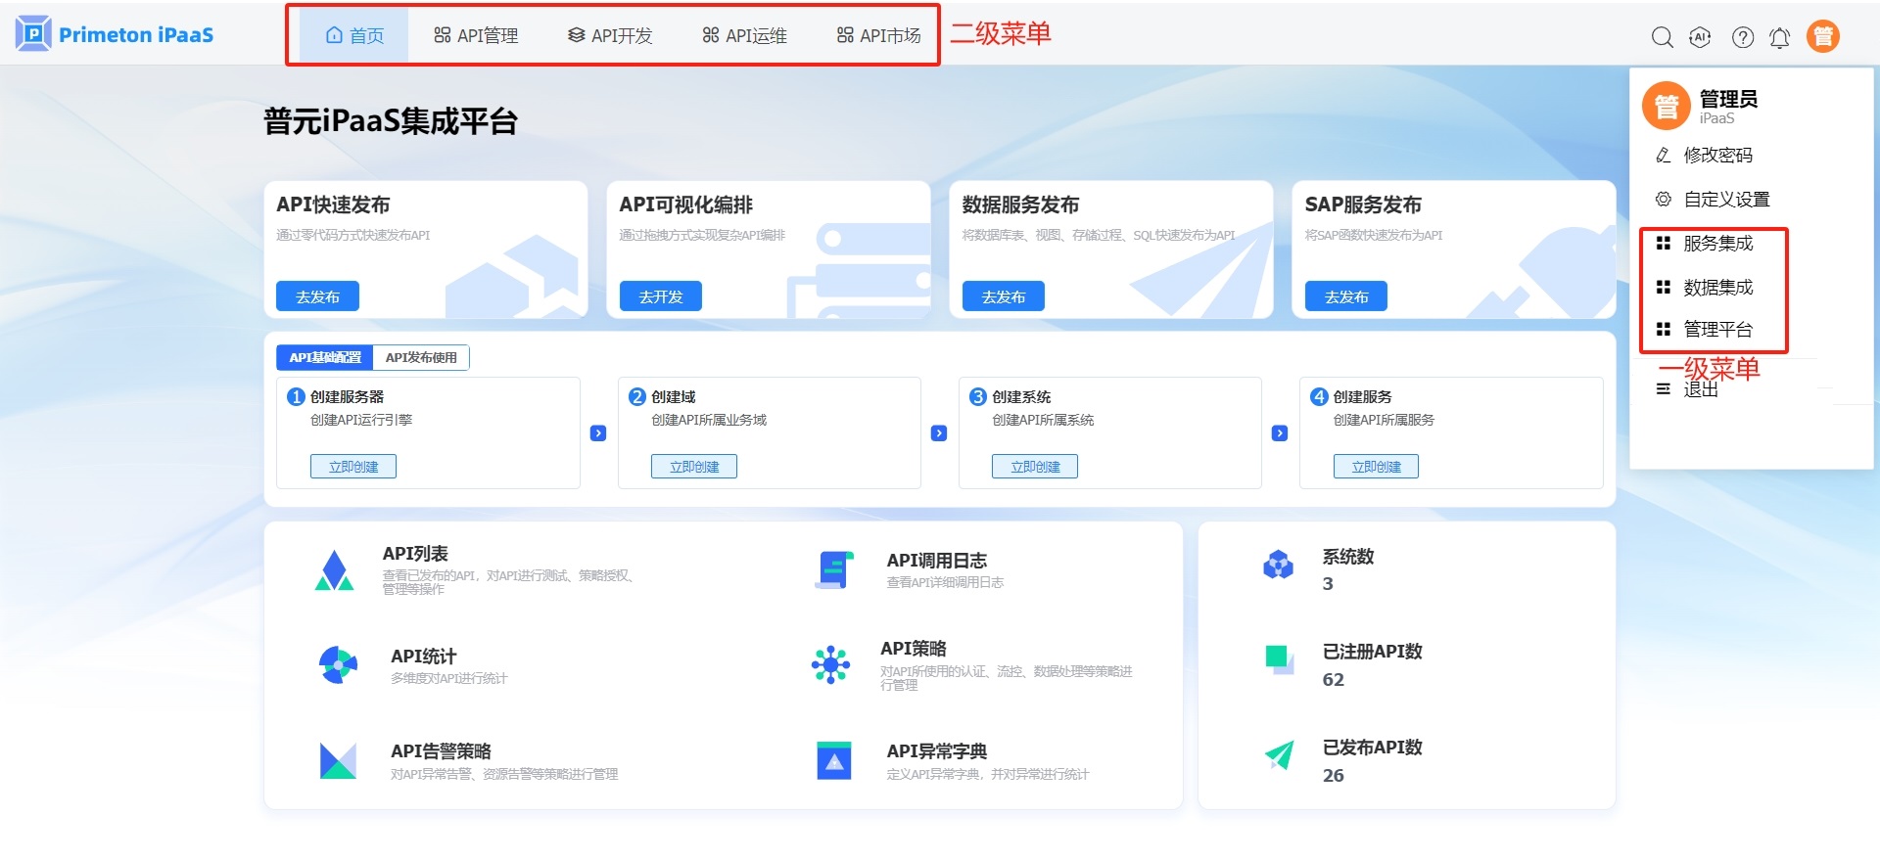Click the search magnifier icon
The image size is (1880, 862).
point(1662,37)
